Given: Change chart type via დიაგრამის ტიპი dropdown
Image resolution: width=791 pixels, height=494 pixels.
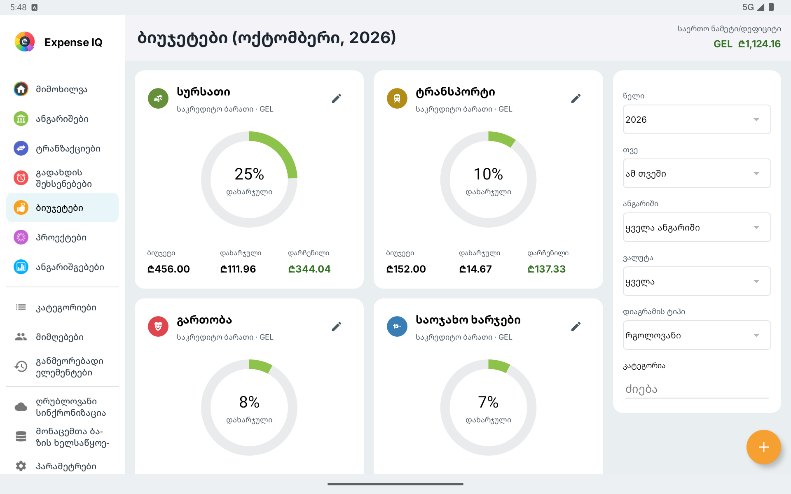Looking at the screenshot, I should [x=697, y=335].
